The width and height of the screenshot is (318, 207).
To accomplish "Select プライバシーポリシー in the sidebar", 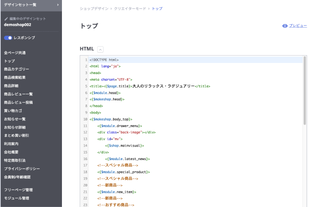I will [x=22, y=169].
